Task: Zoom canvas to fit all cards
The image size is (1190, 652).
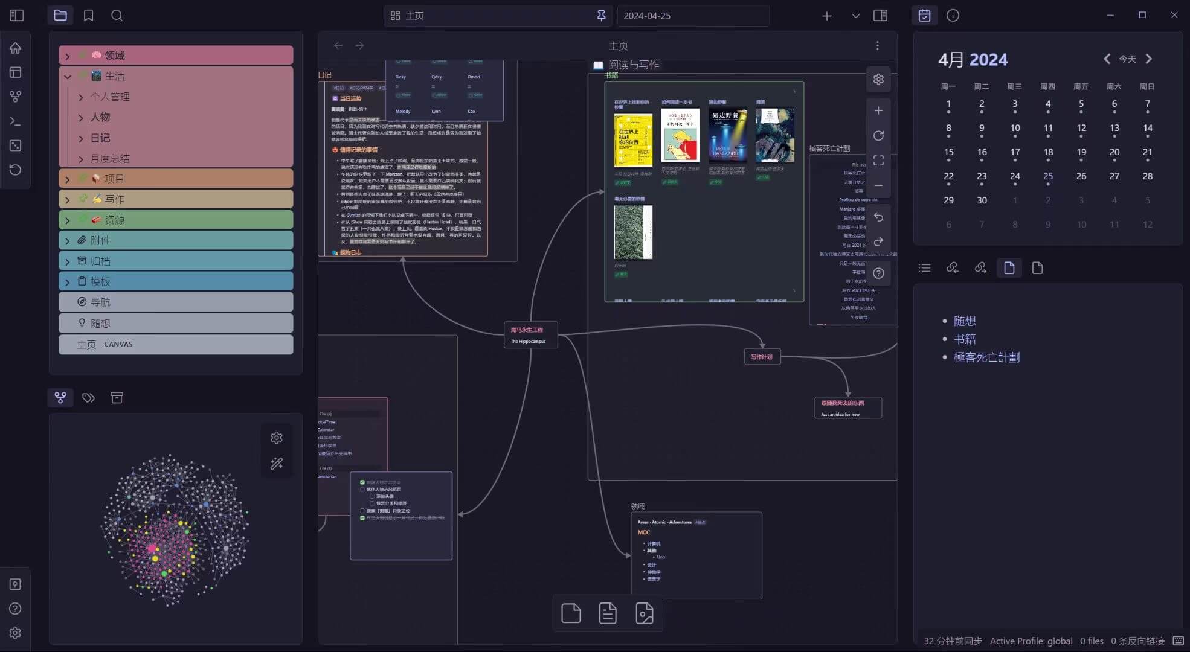Action: point(878,161)
